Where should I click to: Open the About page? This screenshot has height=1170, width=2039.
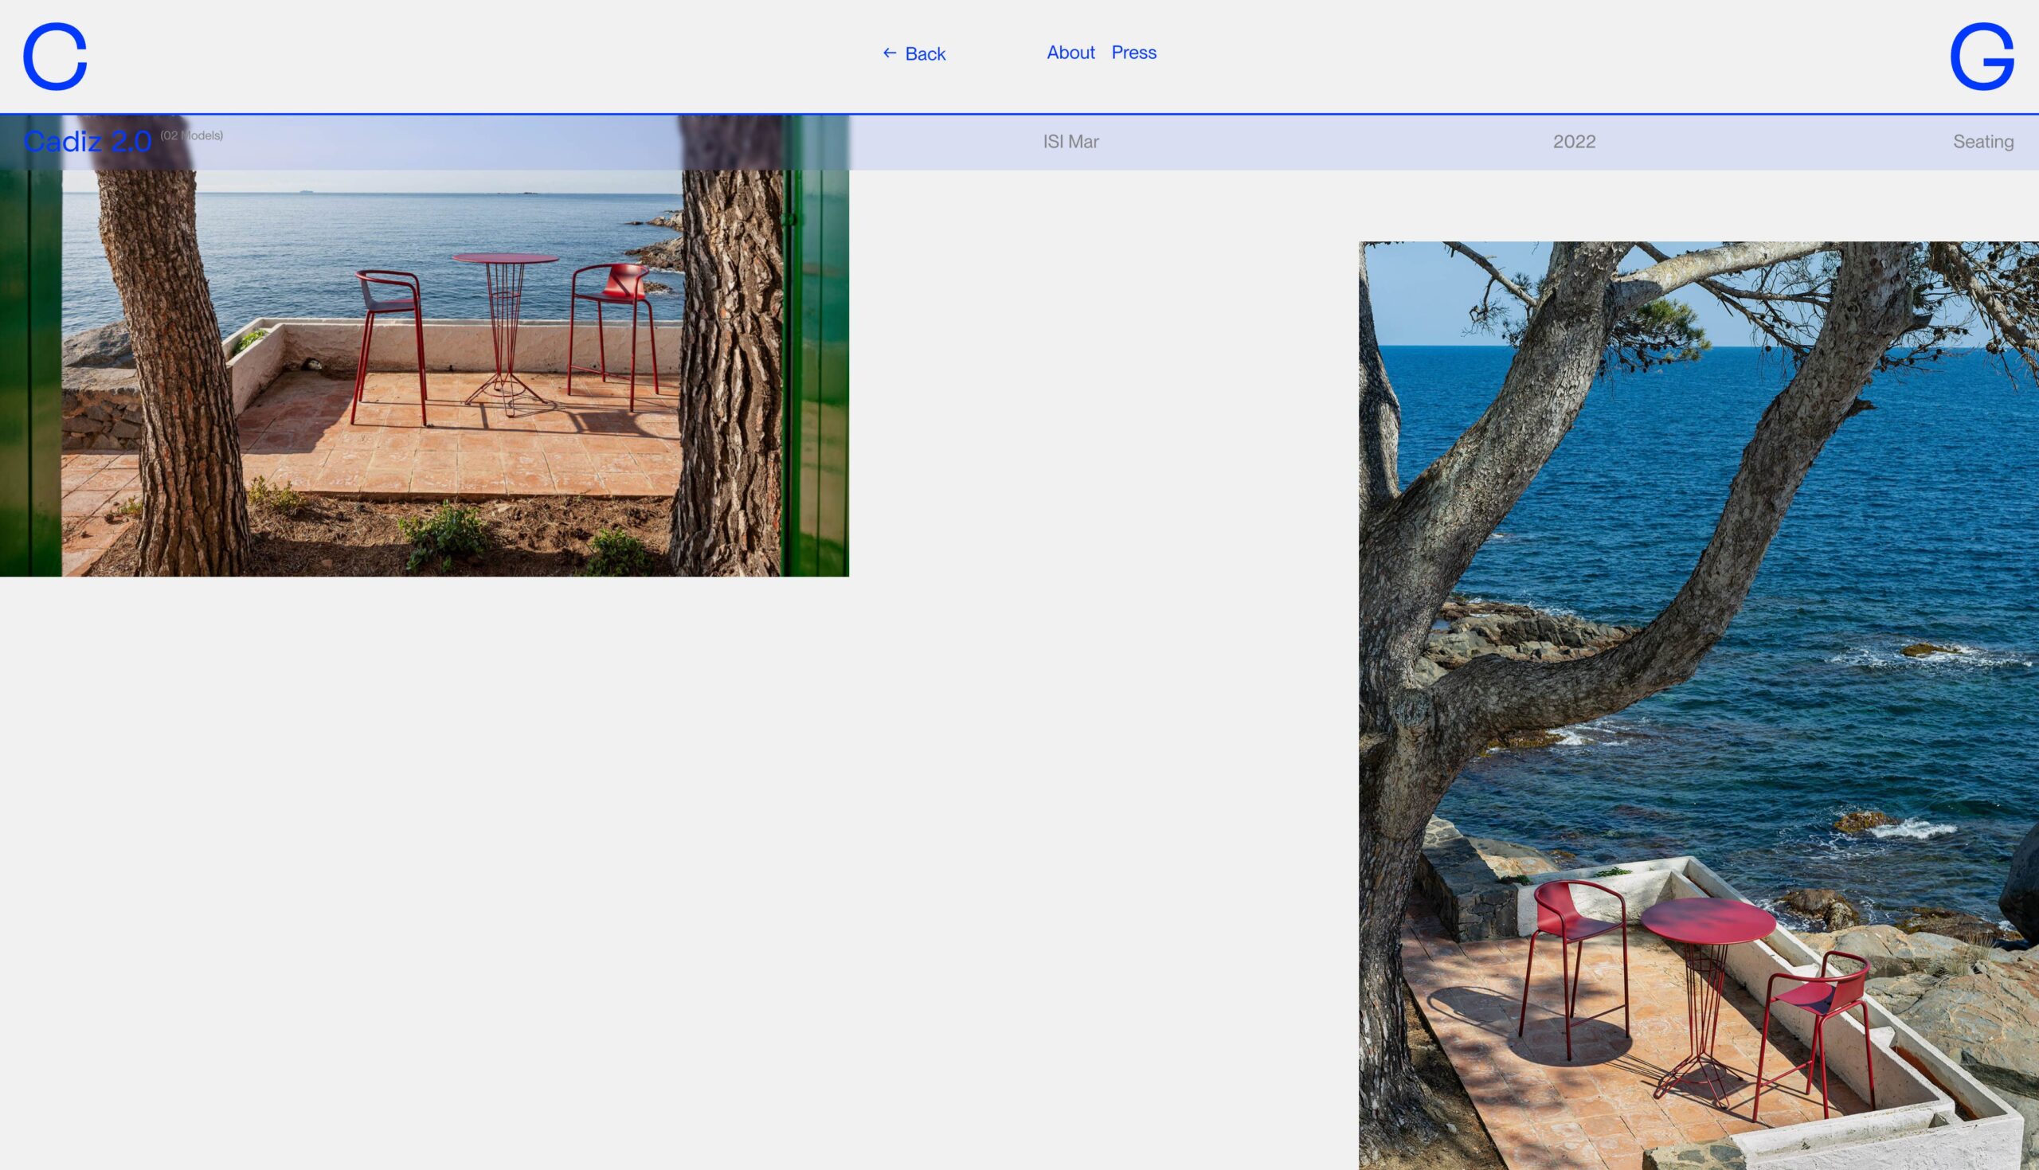click(x=1070, y=53)
